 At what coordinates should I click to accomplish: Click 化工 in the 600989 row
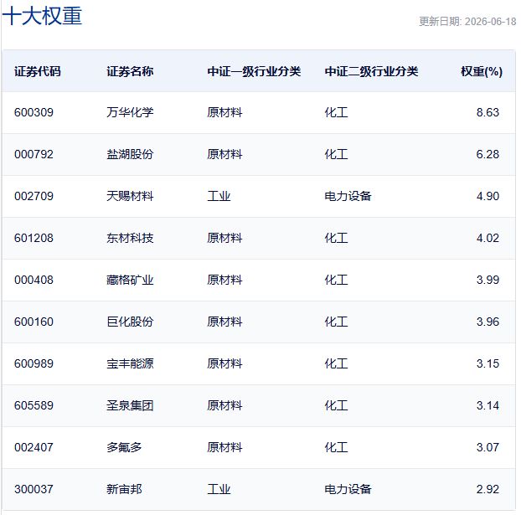336,363
